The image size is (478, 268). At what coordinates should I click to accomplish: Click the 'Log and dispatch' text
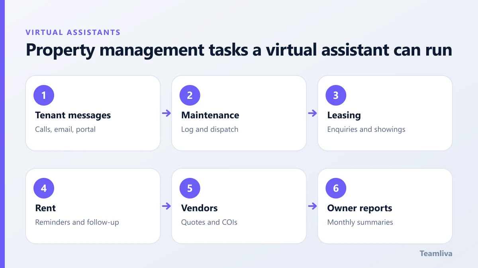point(210,129)
